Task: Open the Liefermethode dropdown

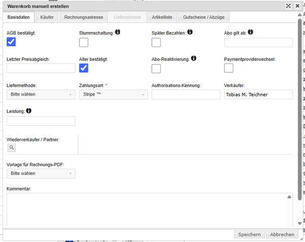Action: pos(41,95)
